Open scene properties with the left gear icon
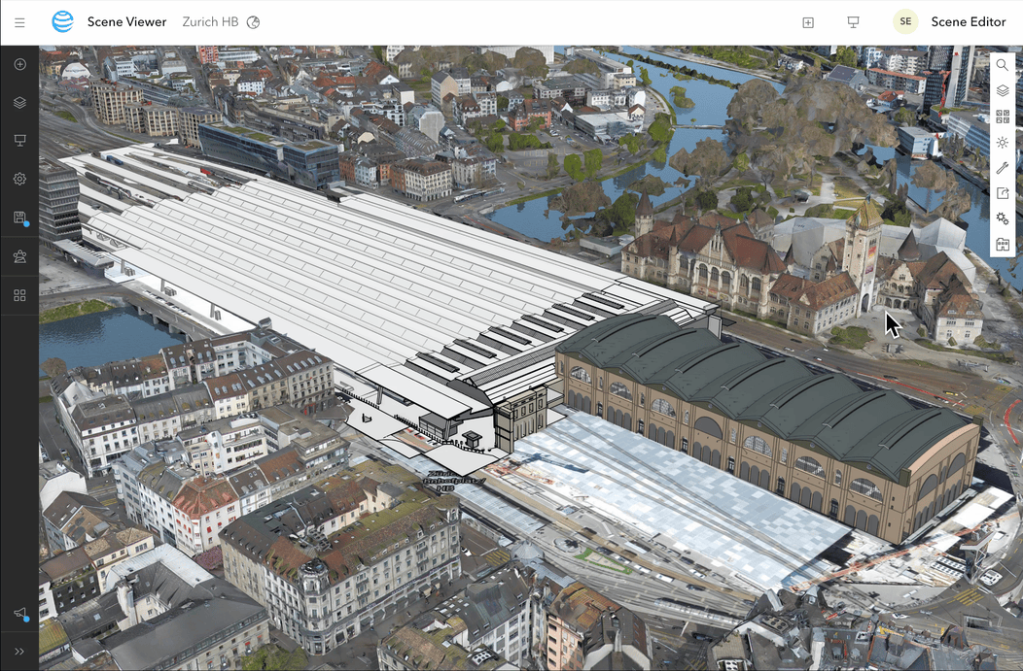This screenshot has width=1023, height=671. (19, 179)
